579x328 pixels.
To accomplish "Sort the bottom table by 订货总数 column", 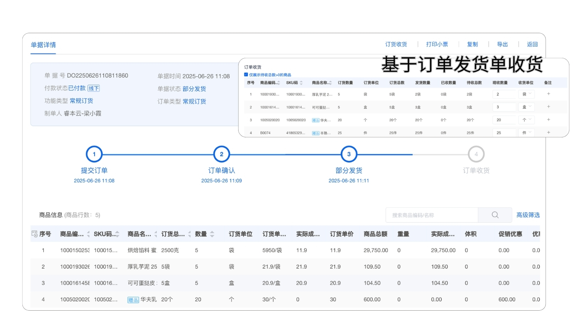I will coord(189,234).
